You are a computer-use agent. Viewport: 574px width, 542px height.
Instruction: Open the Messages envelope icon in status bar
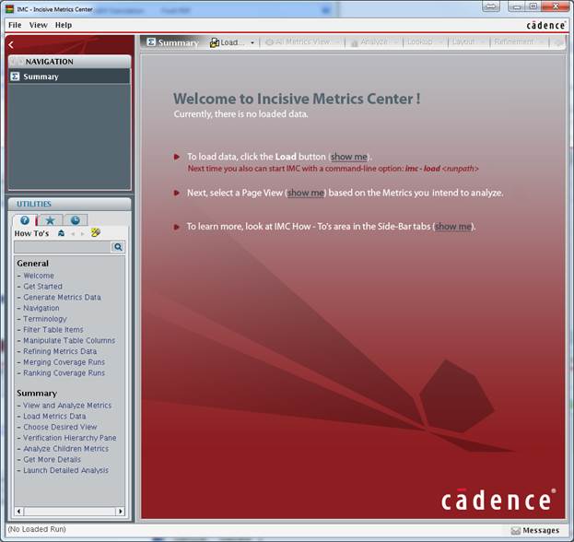516,531
